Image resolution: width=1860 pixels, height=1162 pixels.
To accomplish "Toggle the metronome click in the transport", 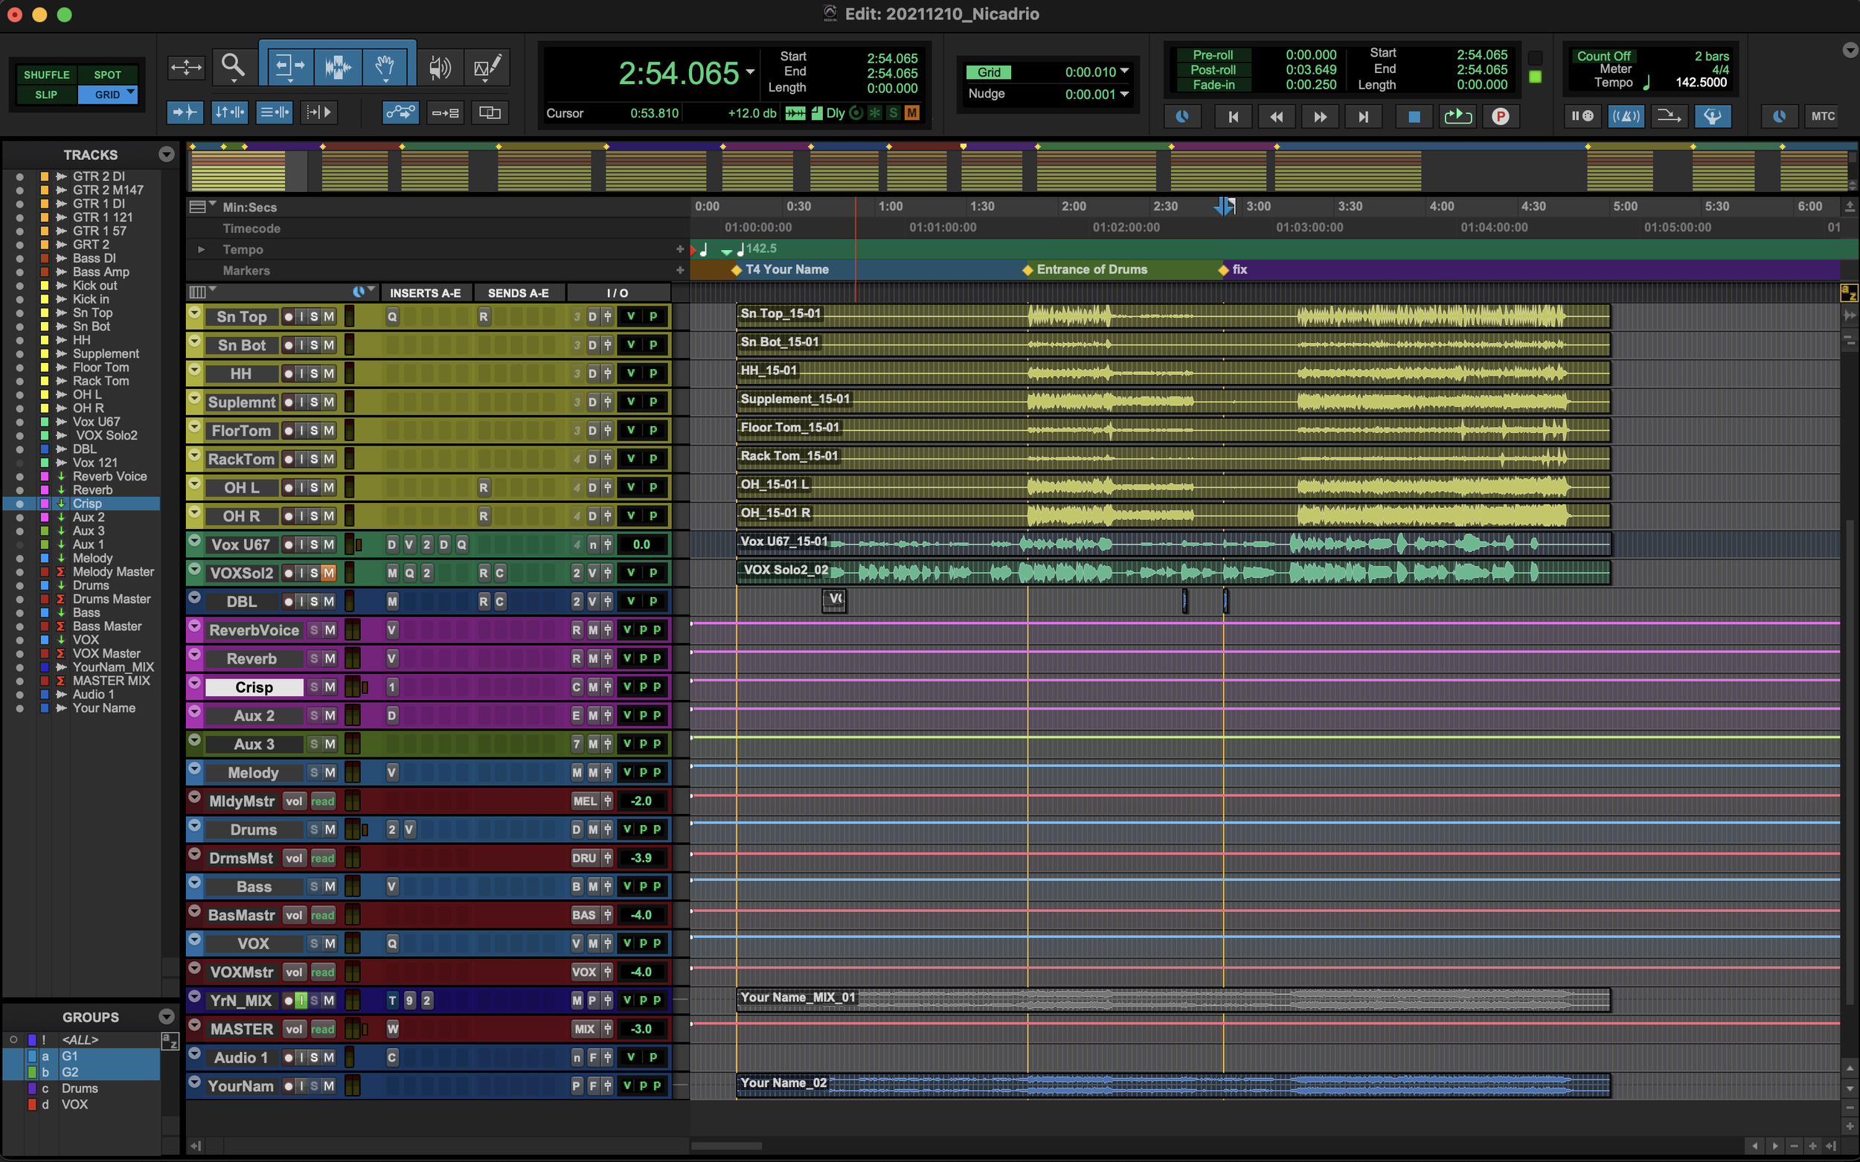I will 1626,116.
